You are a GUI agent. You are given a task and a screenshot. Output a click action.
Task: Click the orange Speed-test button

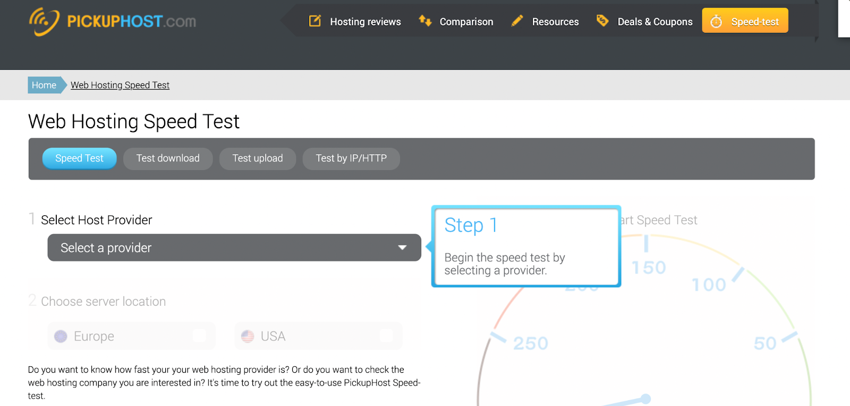(x=745, y=21)
